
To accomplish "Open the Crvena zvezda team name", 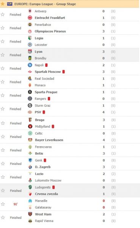I will click(46, 194).
